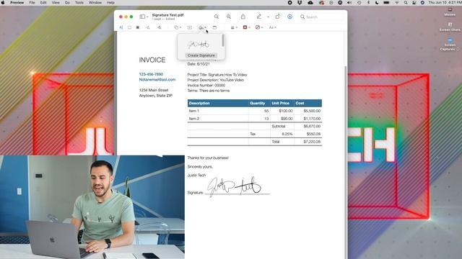
Task: Open the Text Style dropdown
Action: 272,27
